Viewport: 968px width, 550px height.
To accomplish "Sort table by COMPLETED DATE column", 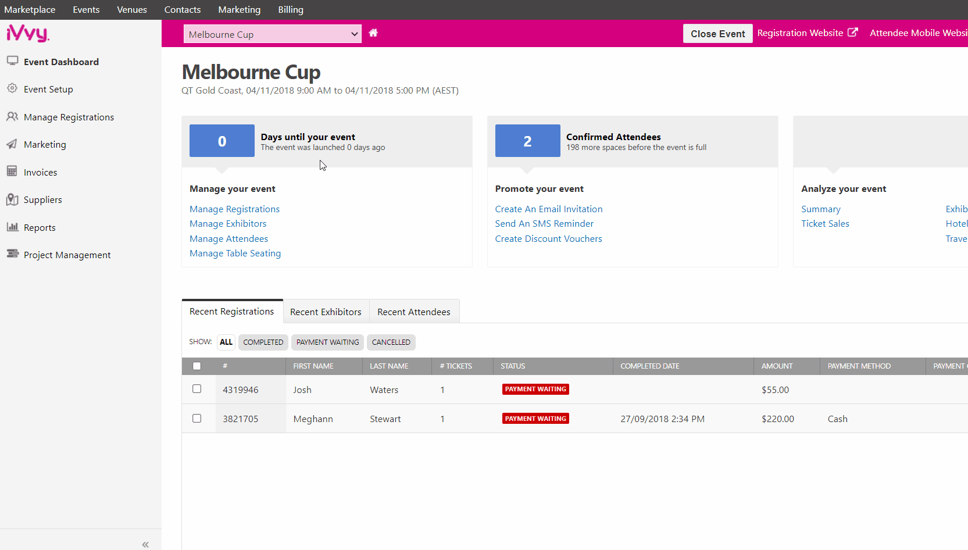I will point(650,366).
